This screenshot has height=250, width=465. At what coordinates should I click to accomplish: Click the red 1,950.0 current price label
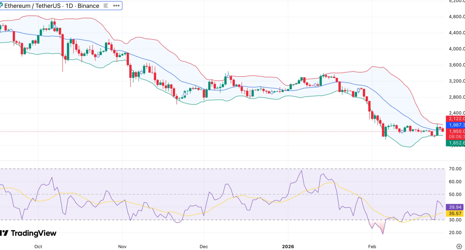tap(455, 131)
